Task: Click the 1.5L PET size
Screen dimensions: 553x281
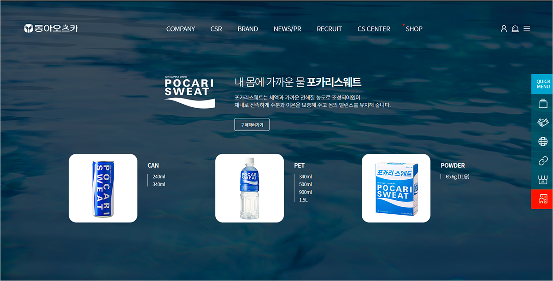Action: [303, 200]
